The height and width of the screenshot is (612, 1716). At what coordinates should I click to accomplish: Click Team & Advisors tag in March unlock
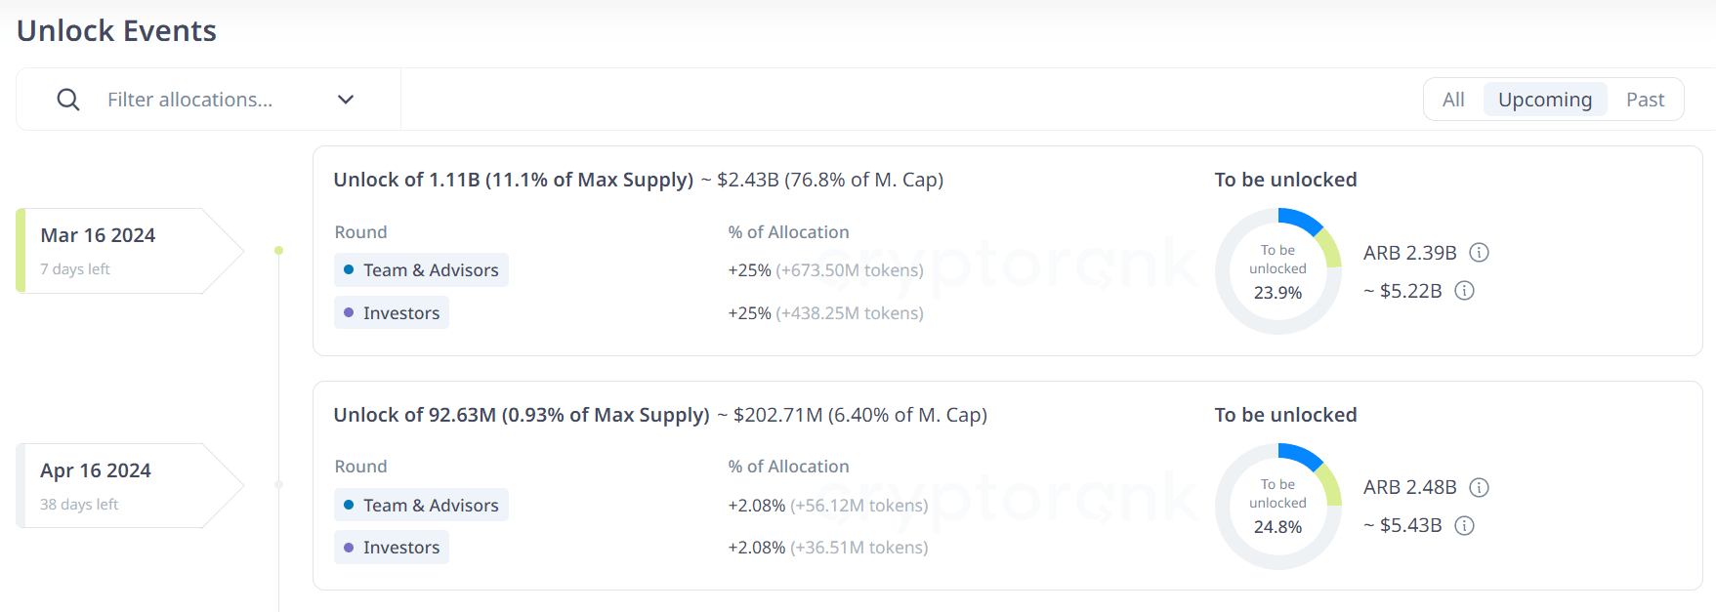tap(421, 270)
